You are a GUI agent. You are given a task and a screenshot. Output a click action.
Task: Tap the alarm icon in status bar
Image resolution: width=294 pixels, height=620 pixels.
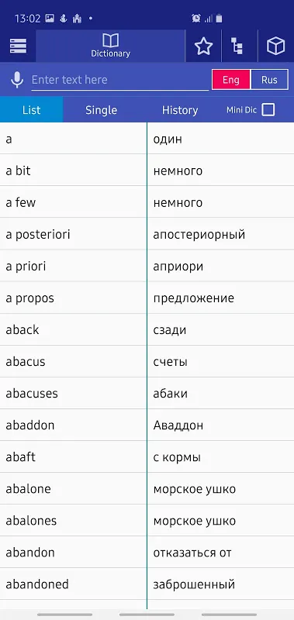pos(195,18)
